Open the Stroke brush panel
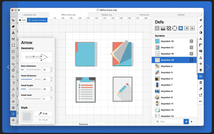Viewport: 214px width, 134px height. tap(201, 26)
